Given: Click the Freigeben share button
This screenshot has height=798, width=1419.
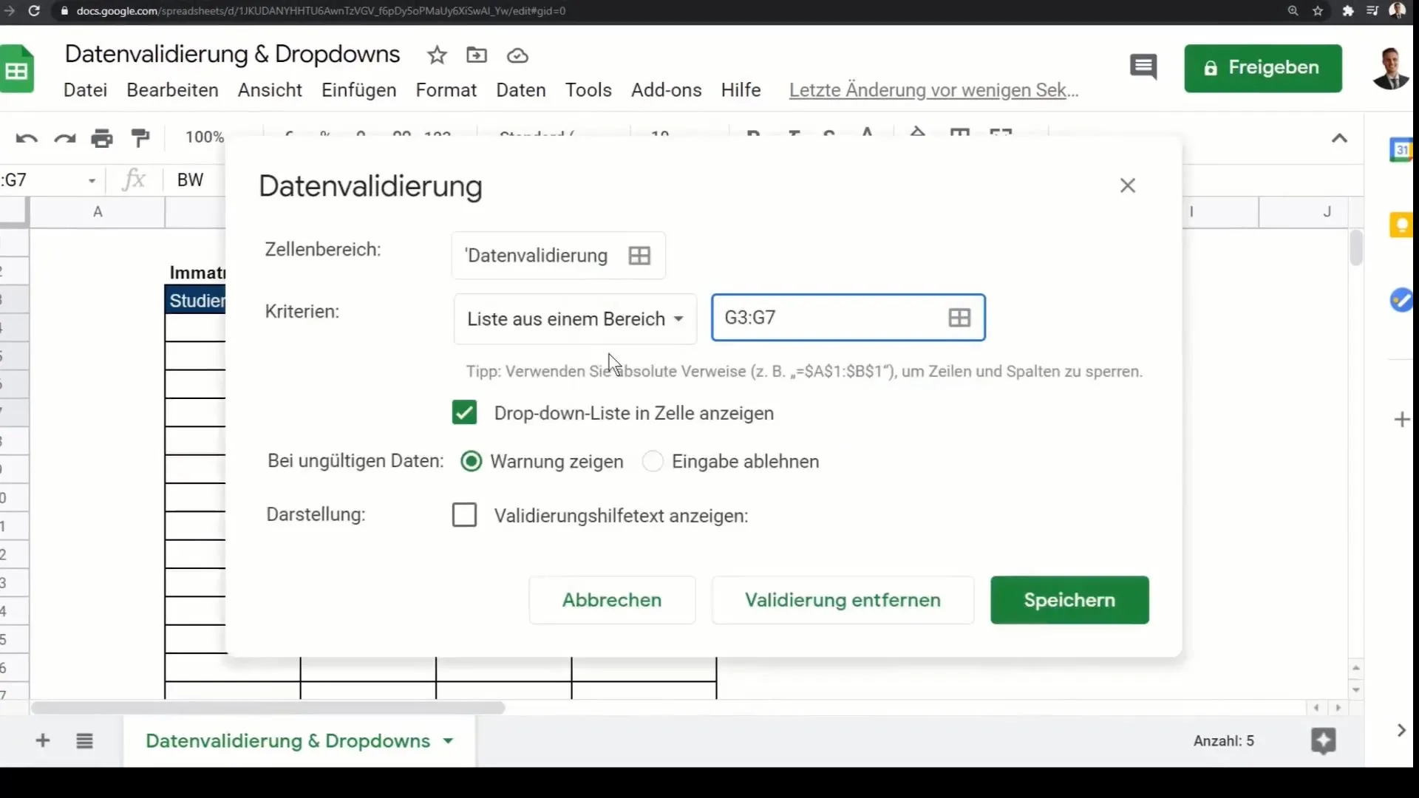Looking at the screenshot, I should (x=1263, y=68).
